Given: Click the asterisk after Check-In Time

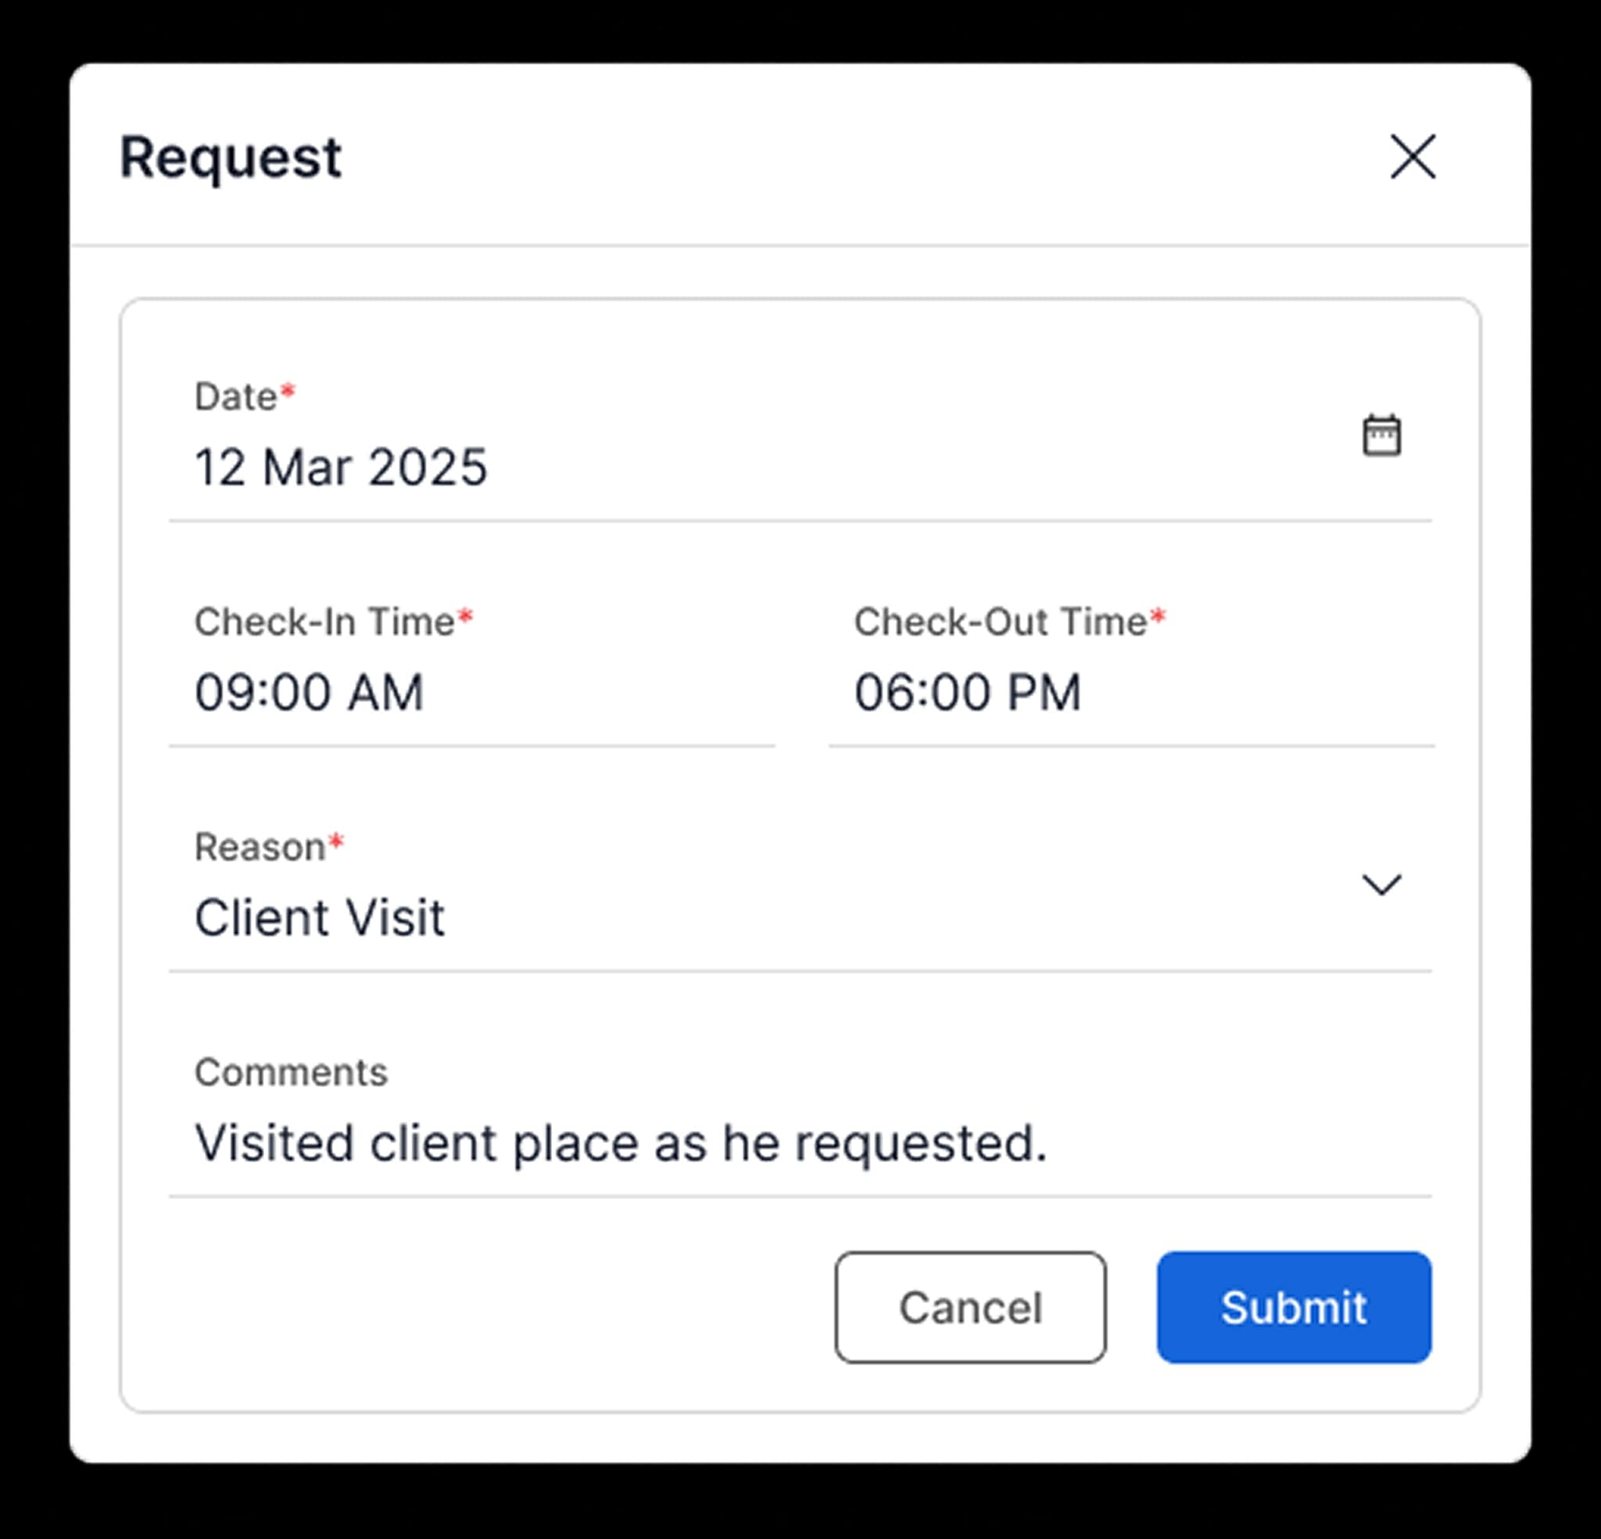Looking at the screenshot, I should pyautogui.click(x=466, y=616).
